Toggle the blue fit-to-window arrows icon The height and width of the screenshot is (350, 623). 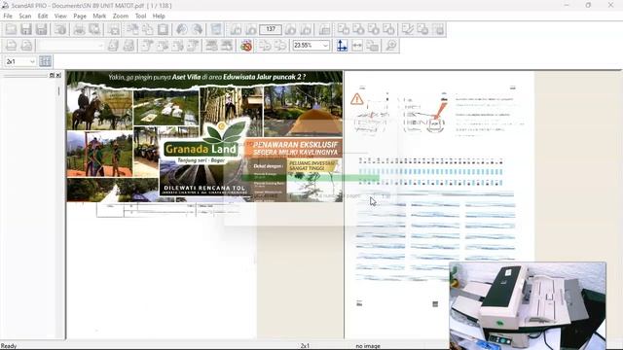click(x=342, y=46)
